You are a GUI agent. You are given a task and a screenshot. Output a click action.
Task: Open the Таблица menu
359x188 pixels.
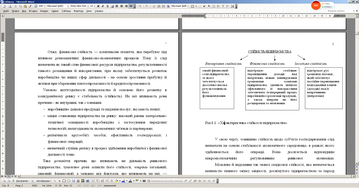(x=66, y=11)
